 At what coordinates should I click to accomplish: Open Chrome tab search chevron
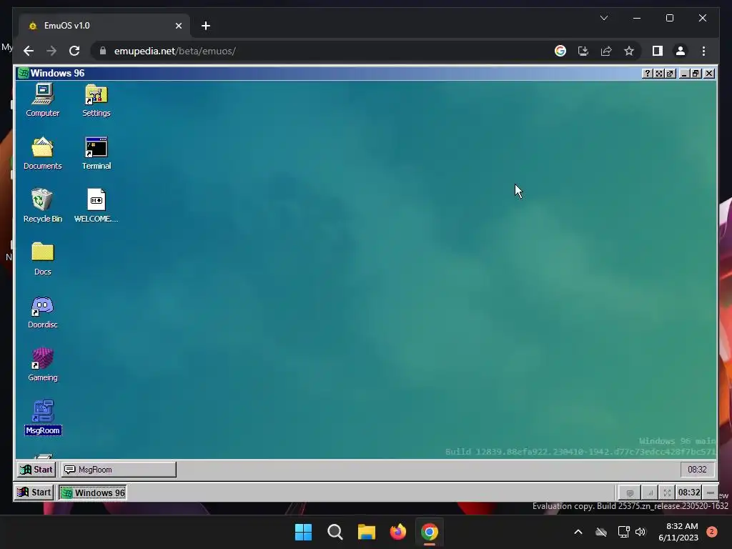pos(603,18)
